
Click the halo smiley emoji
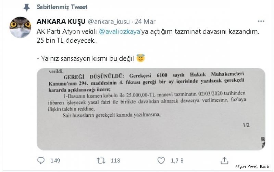(x=141, y=58)
